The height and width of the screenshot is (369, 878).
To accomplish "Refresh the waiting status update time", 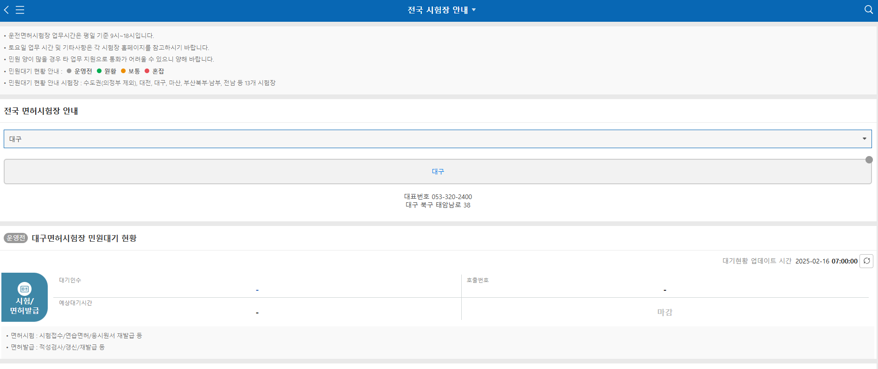I will click(866, 261).
